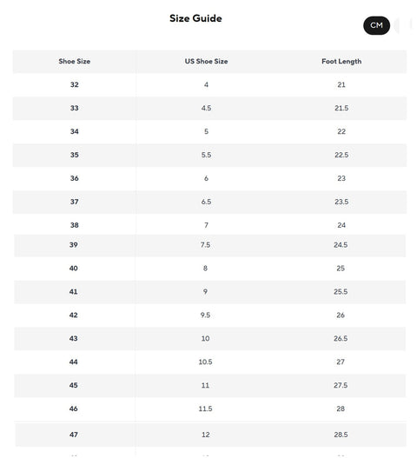Click foot length 21.5 value

coord(341,108)
